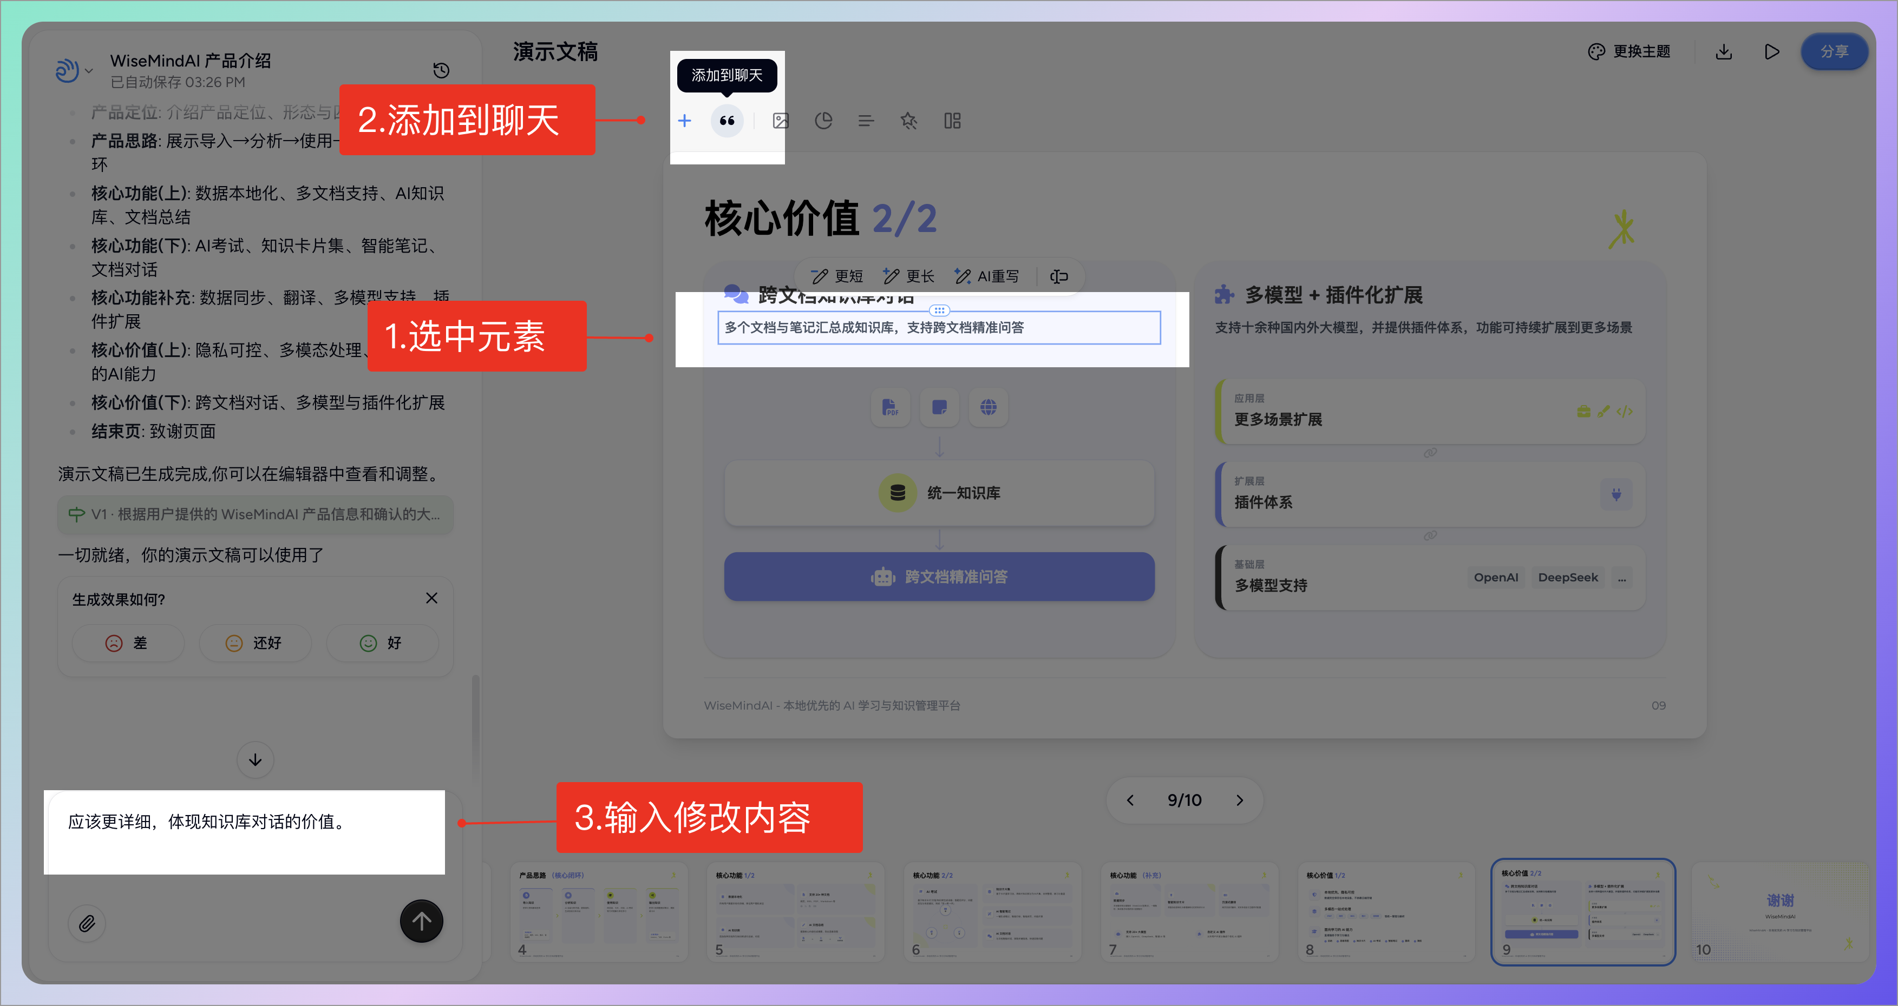
Task: Click the text lines icon in toolbar
Action: [x=866, y=121]
